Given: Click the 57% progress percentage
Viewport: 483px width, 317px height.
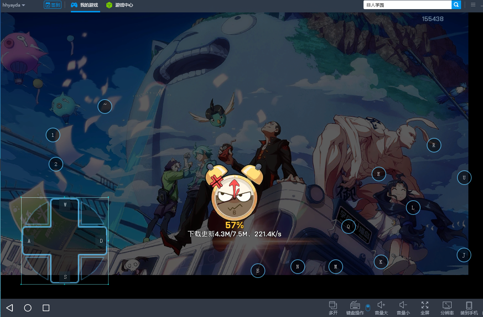Looking at the screenshot, I should (235, 225).
